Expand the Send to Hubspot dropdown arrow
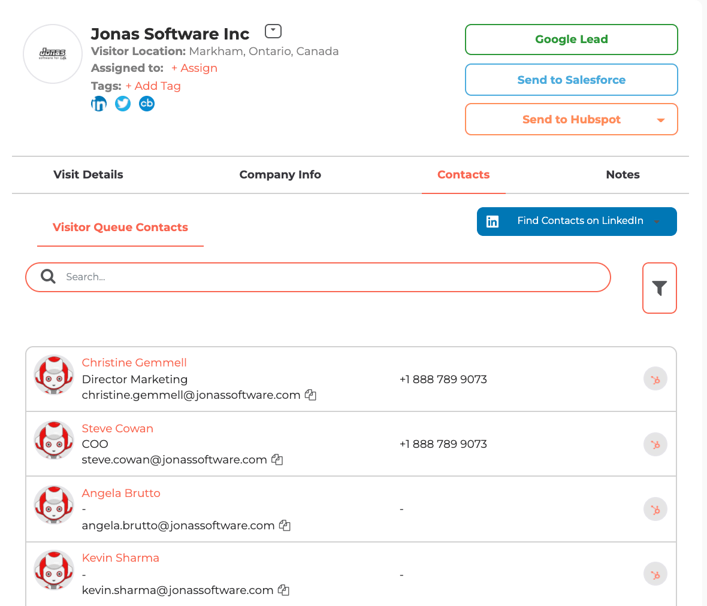This screenshot has height=606, width=707. pos(661,120)
